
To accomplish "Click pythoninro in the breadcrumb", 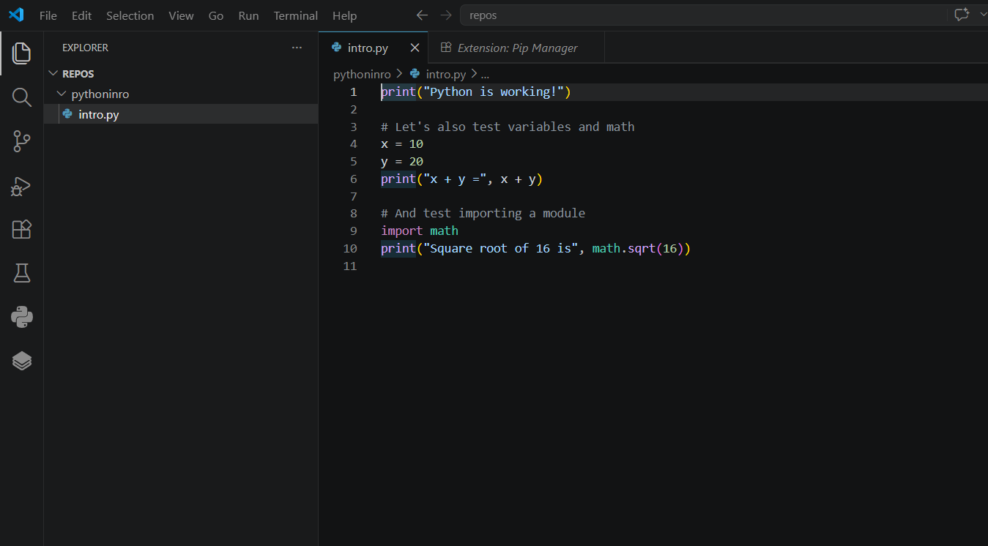I will [x=362, y=74].
